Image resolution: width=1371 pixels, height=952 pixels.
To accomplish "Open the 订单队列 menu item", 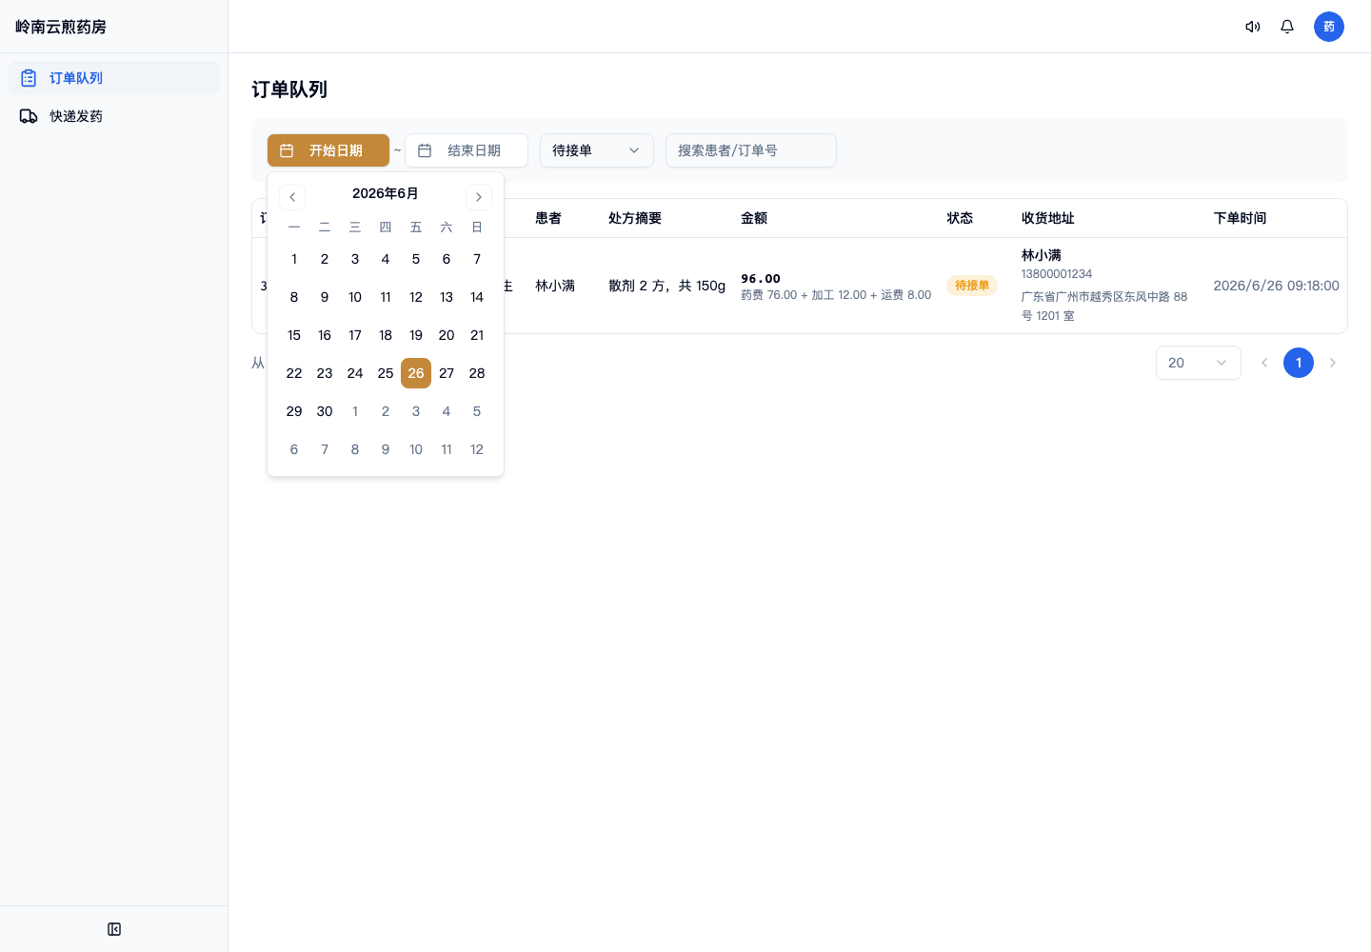I will coord(113,78).
